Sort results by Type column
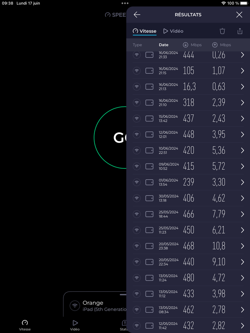The width and height of the screenshot is (250, 333). pyautogui.click(x=137, y=45)
